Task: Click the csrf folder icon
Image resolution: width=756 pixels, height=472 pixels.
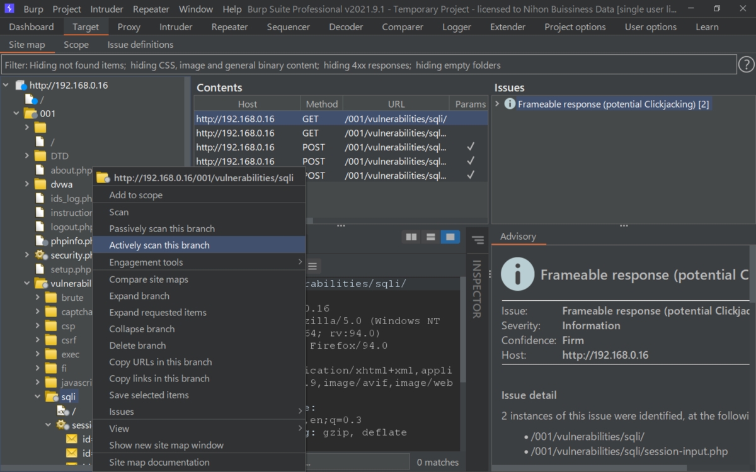Action: pos(51,340)
